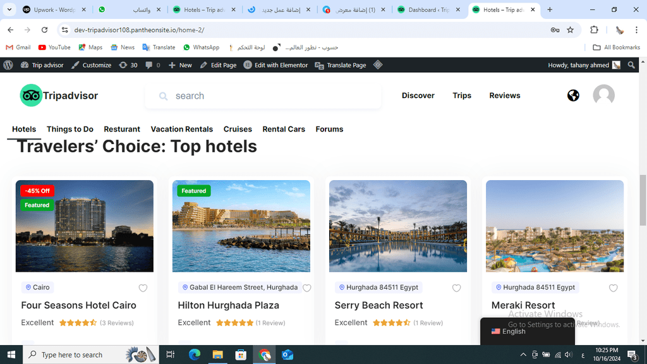Click the 30 updates icon
This screenshot has width=647, height=364.
[128, 65]
